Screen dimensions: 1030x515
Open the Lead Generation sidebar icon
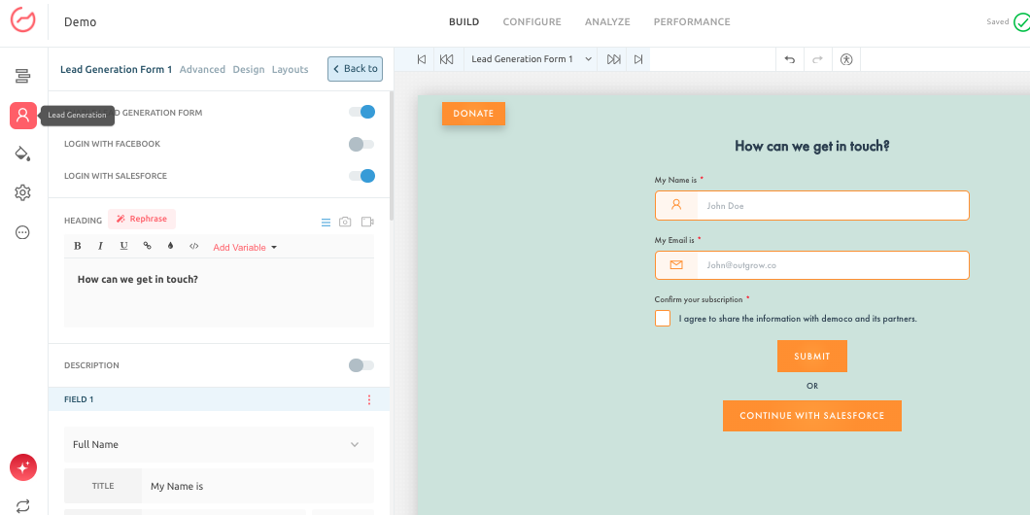pos(23,116)
